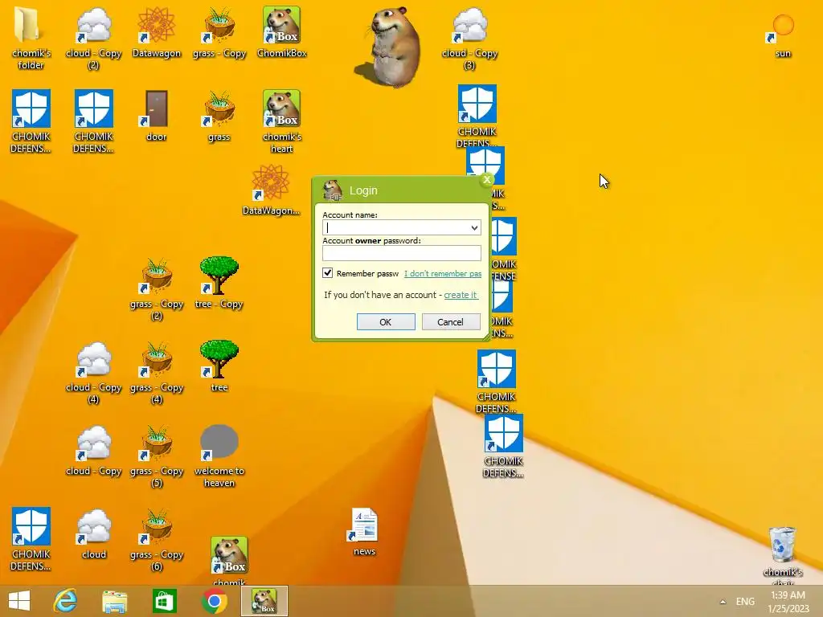The height and width of the screenshot is (617, 823).
Task: Select the tree desktop icon
Action: point(219,366)
